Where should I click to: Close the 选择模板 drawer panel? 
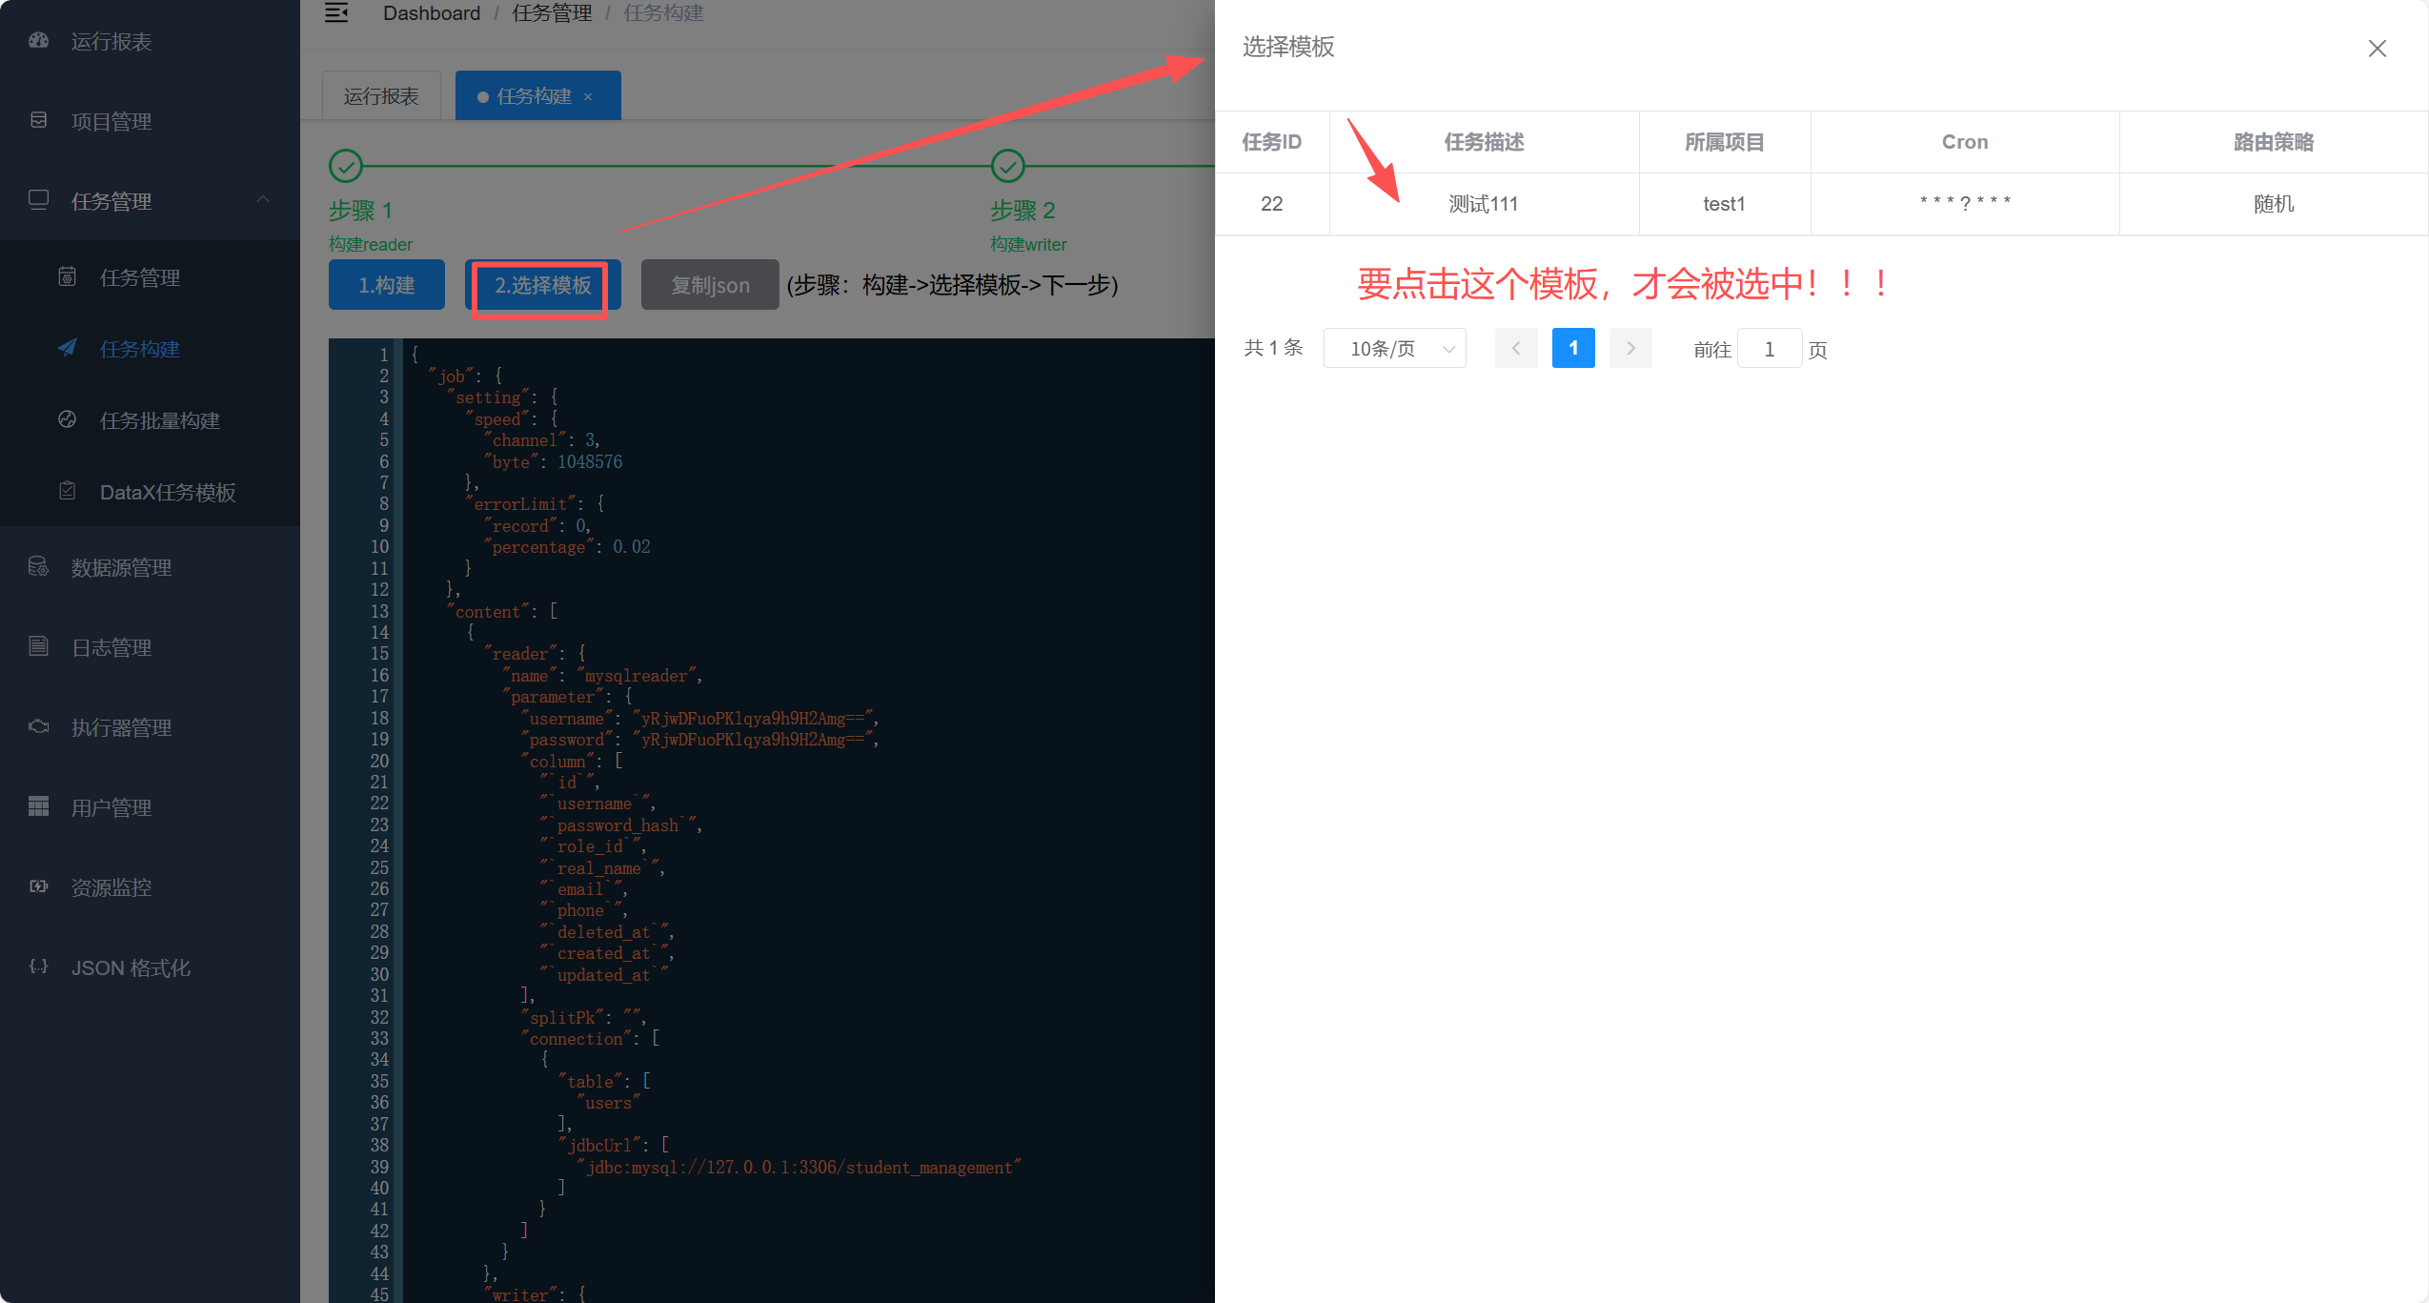click(x=2377, y=49)
